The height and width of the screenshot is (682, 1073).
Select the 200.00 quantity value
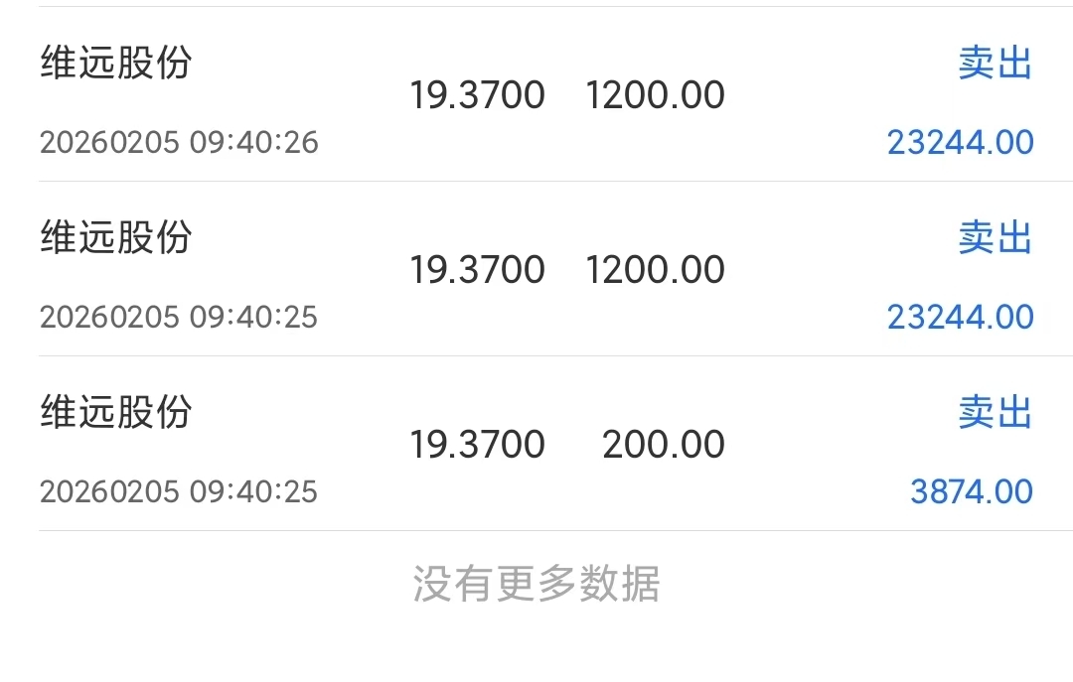coord(663,445)
